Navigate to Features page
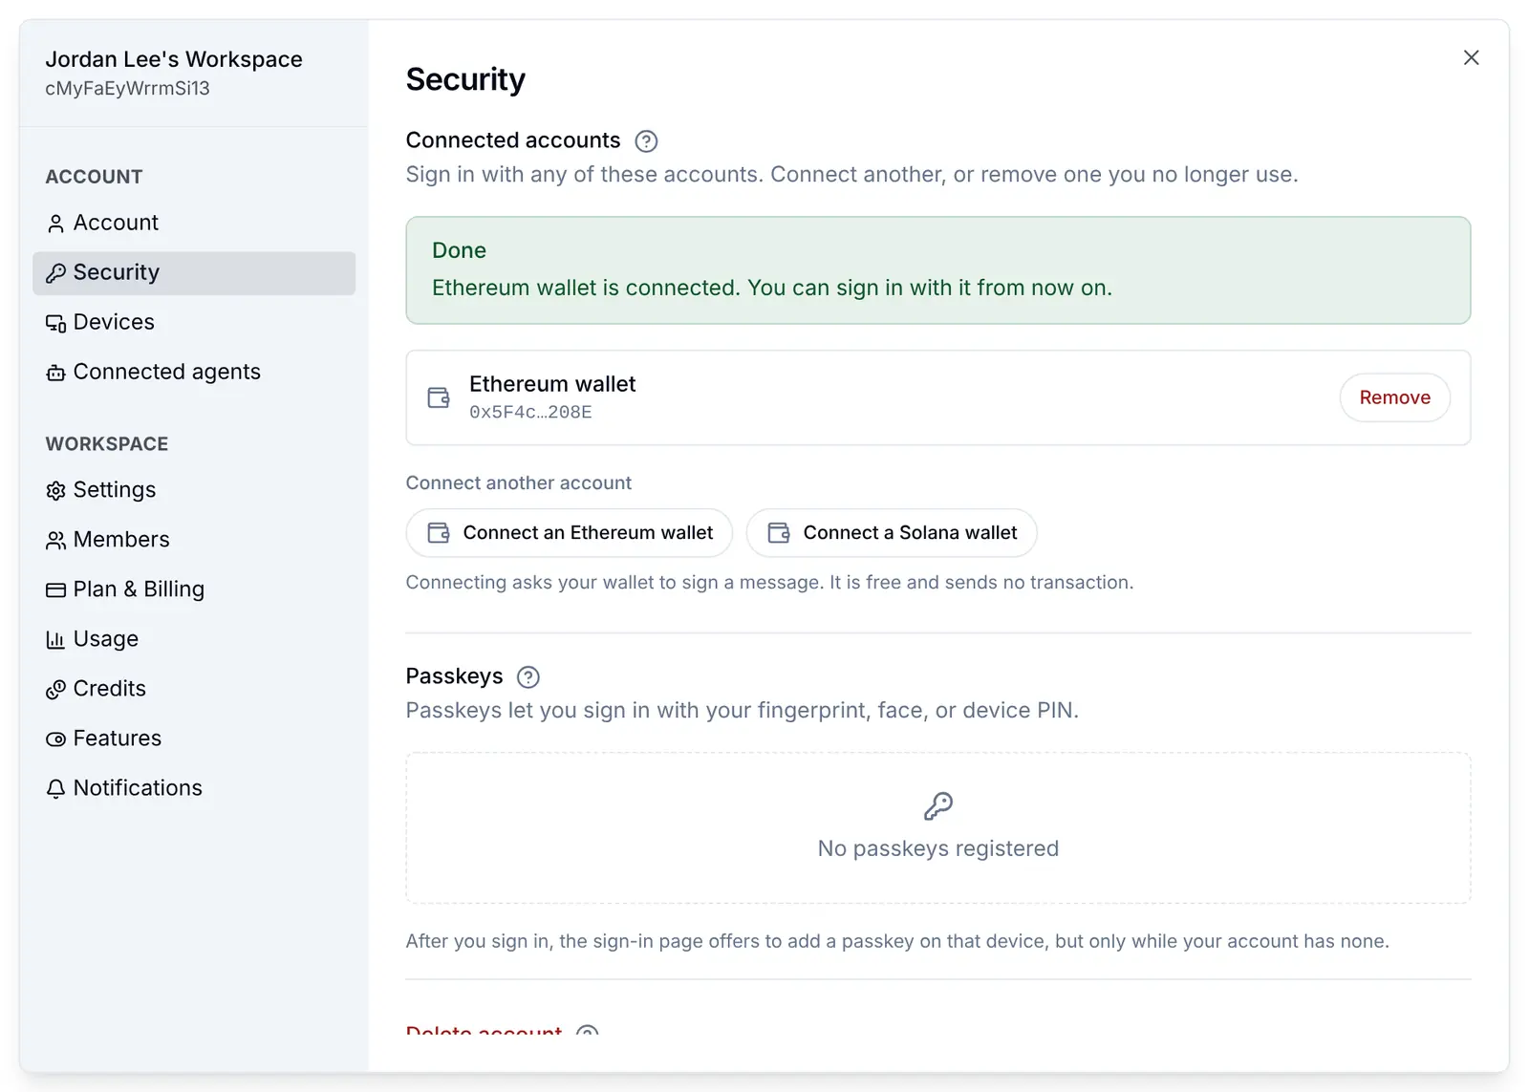Viewport: 1529px width, 1092px height. coord(194,739)
